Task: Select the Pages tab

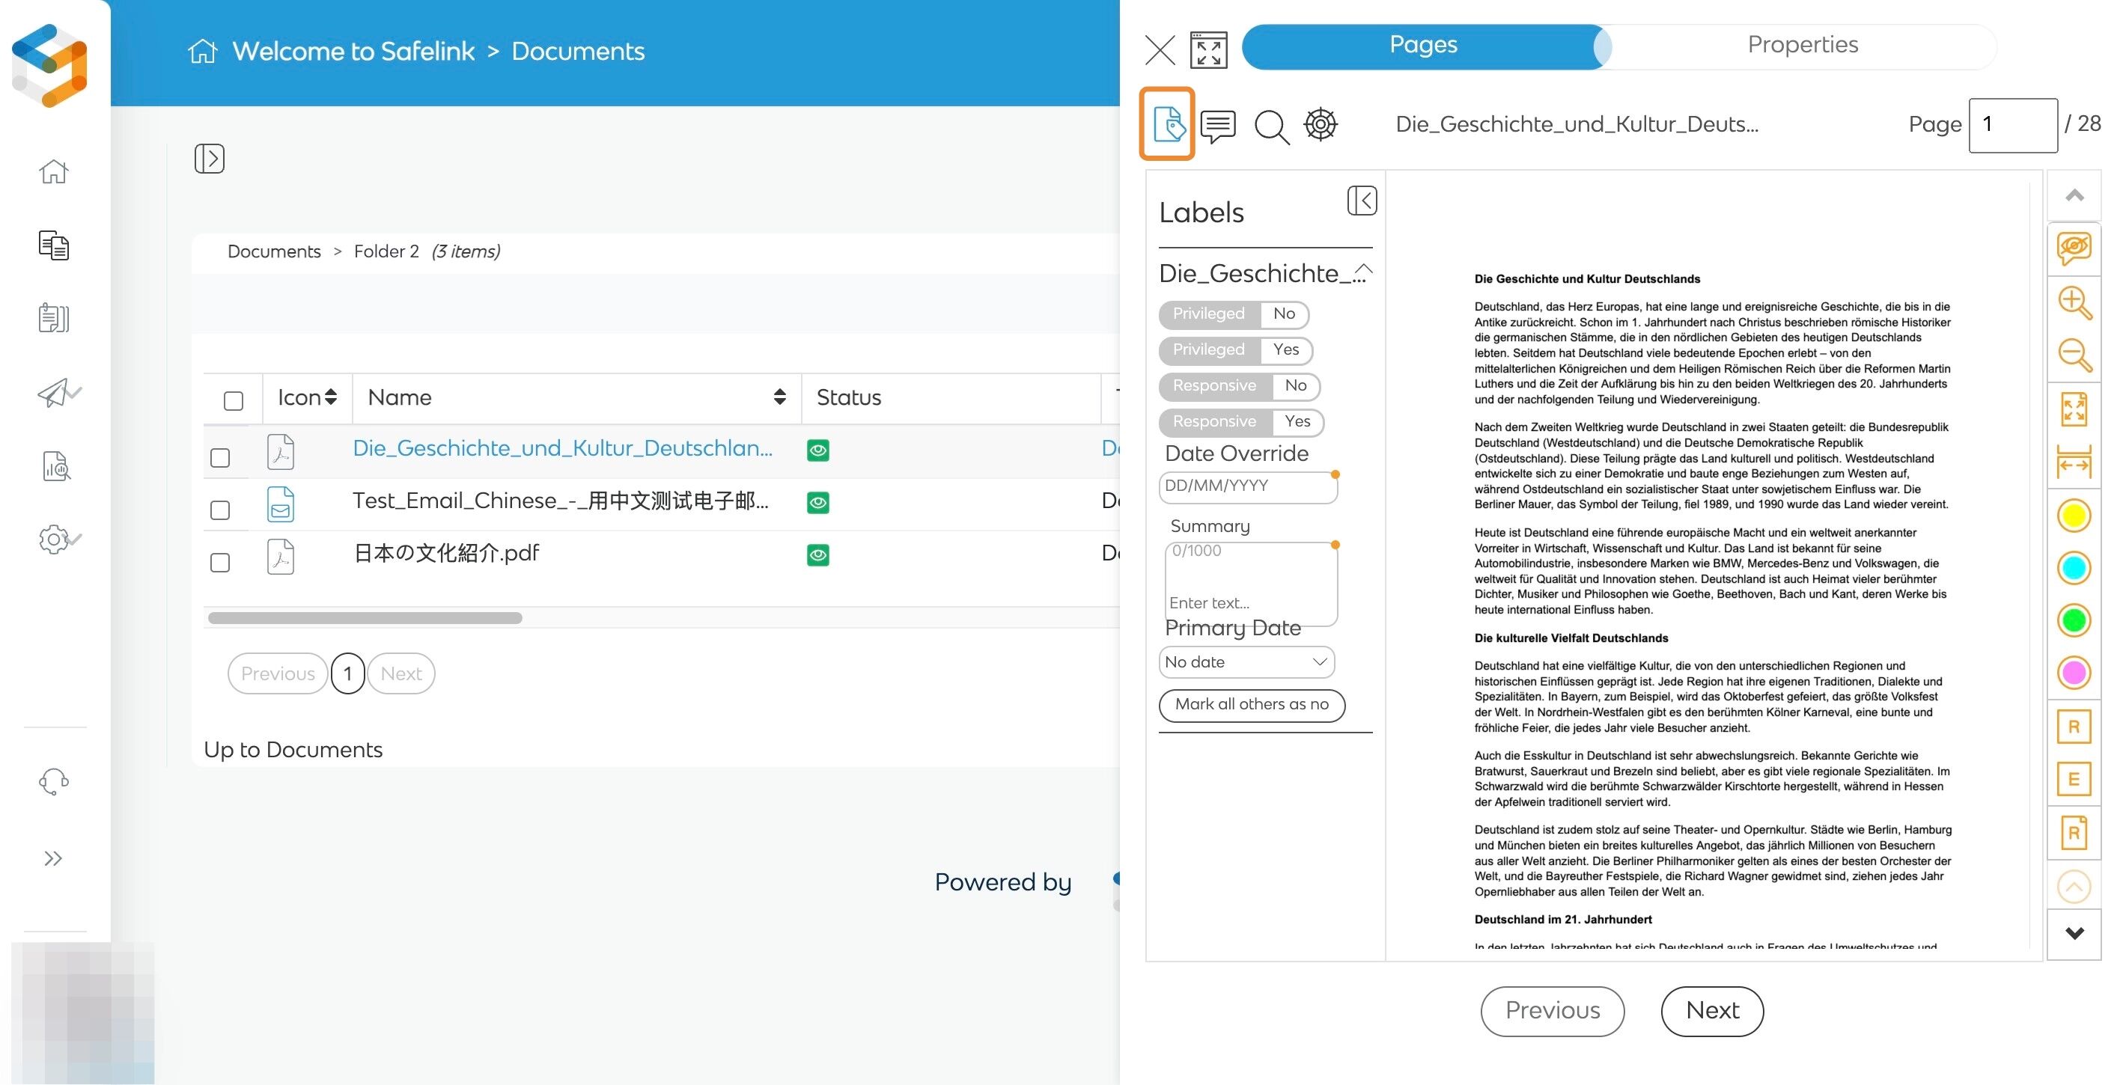Action: coord(1423,46)
